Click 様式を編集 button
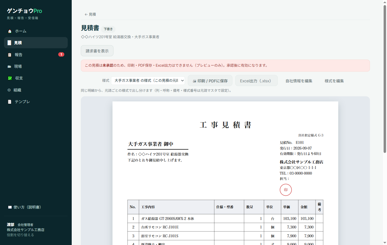Image resolution: width=387 pixels, height=245 pixels. tap(334, 81)
